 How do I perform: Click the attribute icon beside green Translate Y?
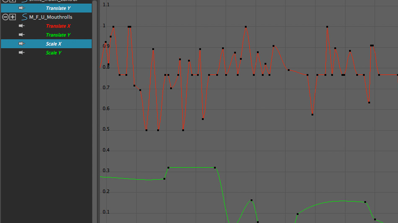pyautogui.click(x=22, y=35)
